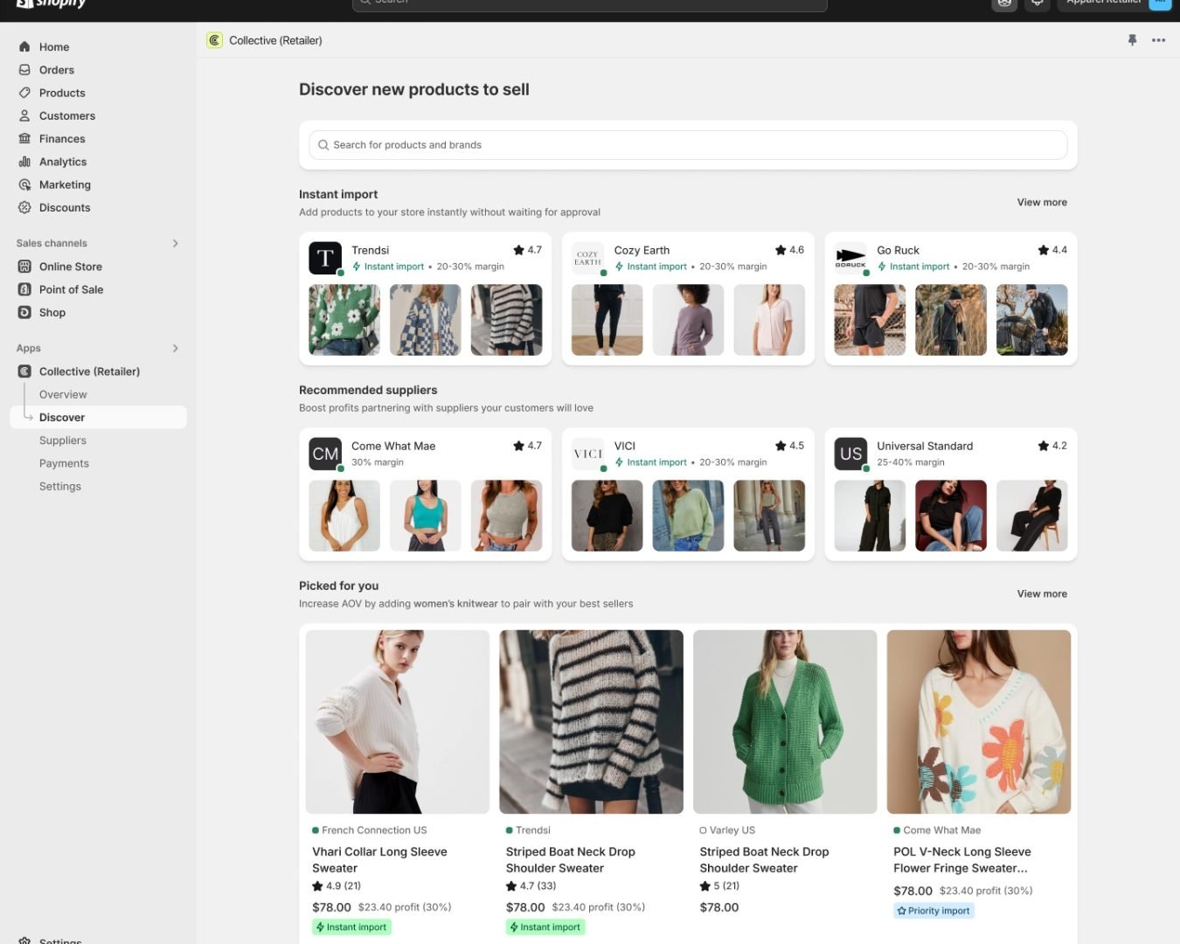Open Come What Mae teal top thumbnail
Viewport: 1180px width, 944px height.
[426, 516]
